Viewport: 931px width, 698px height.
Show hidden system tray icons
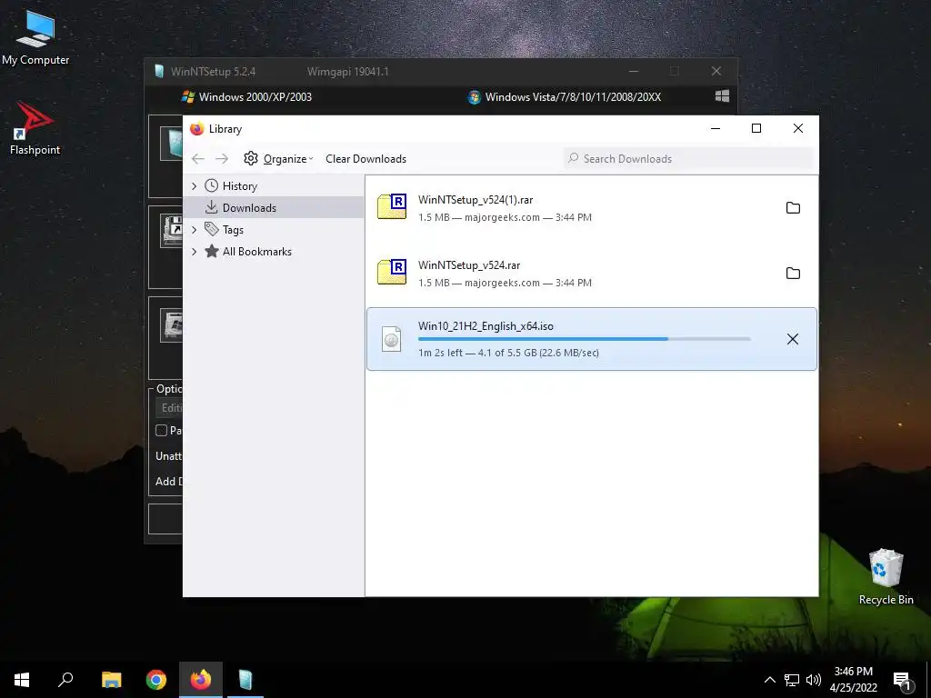[x=769, y=680]
